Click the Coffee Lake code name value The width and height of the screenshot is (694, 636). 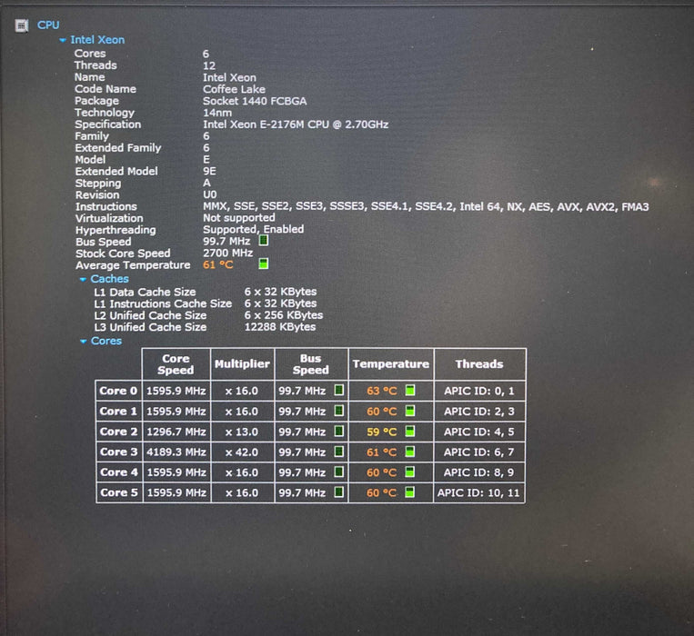coord(234,89)
